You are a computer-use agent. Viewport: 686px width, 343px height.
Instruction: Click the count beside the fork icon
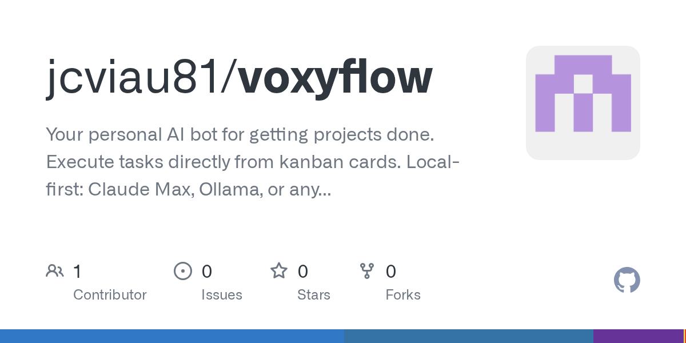click(x=390, y=271)
